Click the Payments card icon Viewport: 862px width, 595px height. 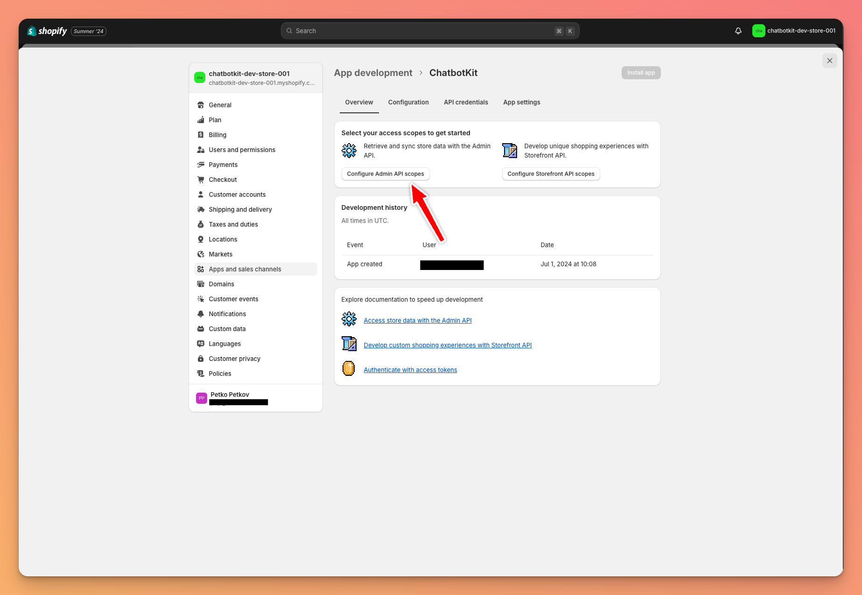pos(201,165)
